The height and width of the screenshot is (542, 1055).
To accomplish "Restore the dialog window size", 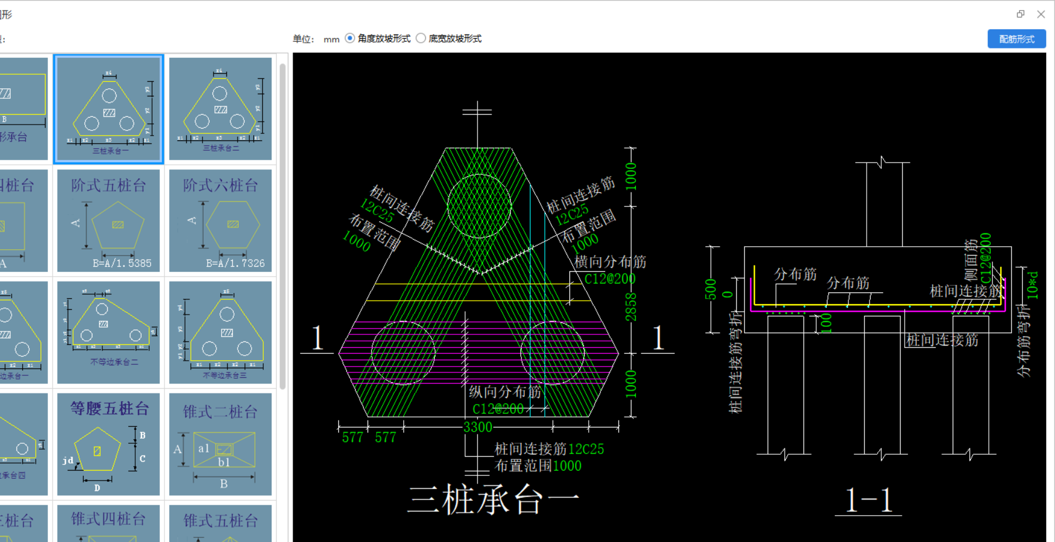I will pos(1021,14).
